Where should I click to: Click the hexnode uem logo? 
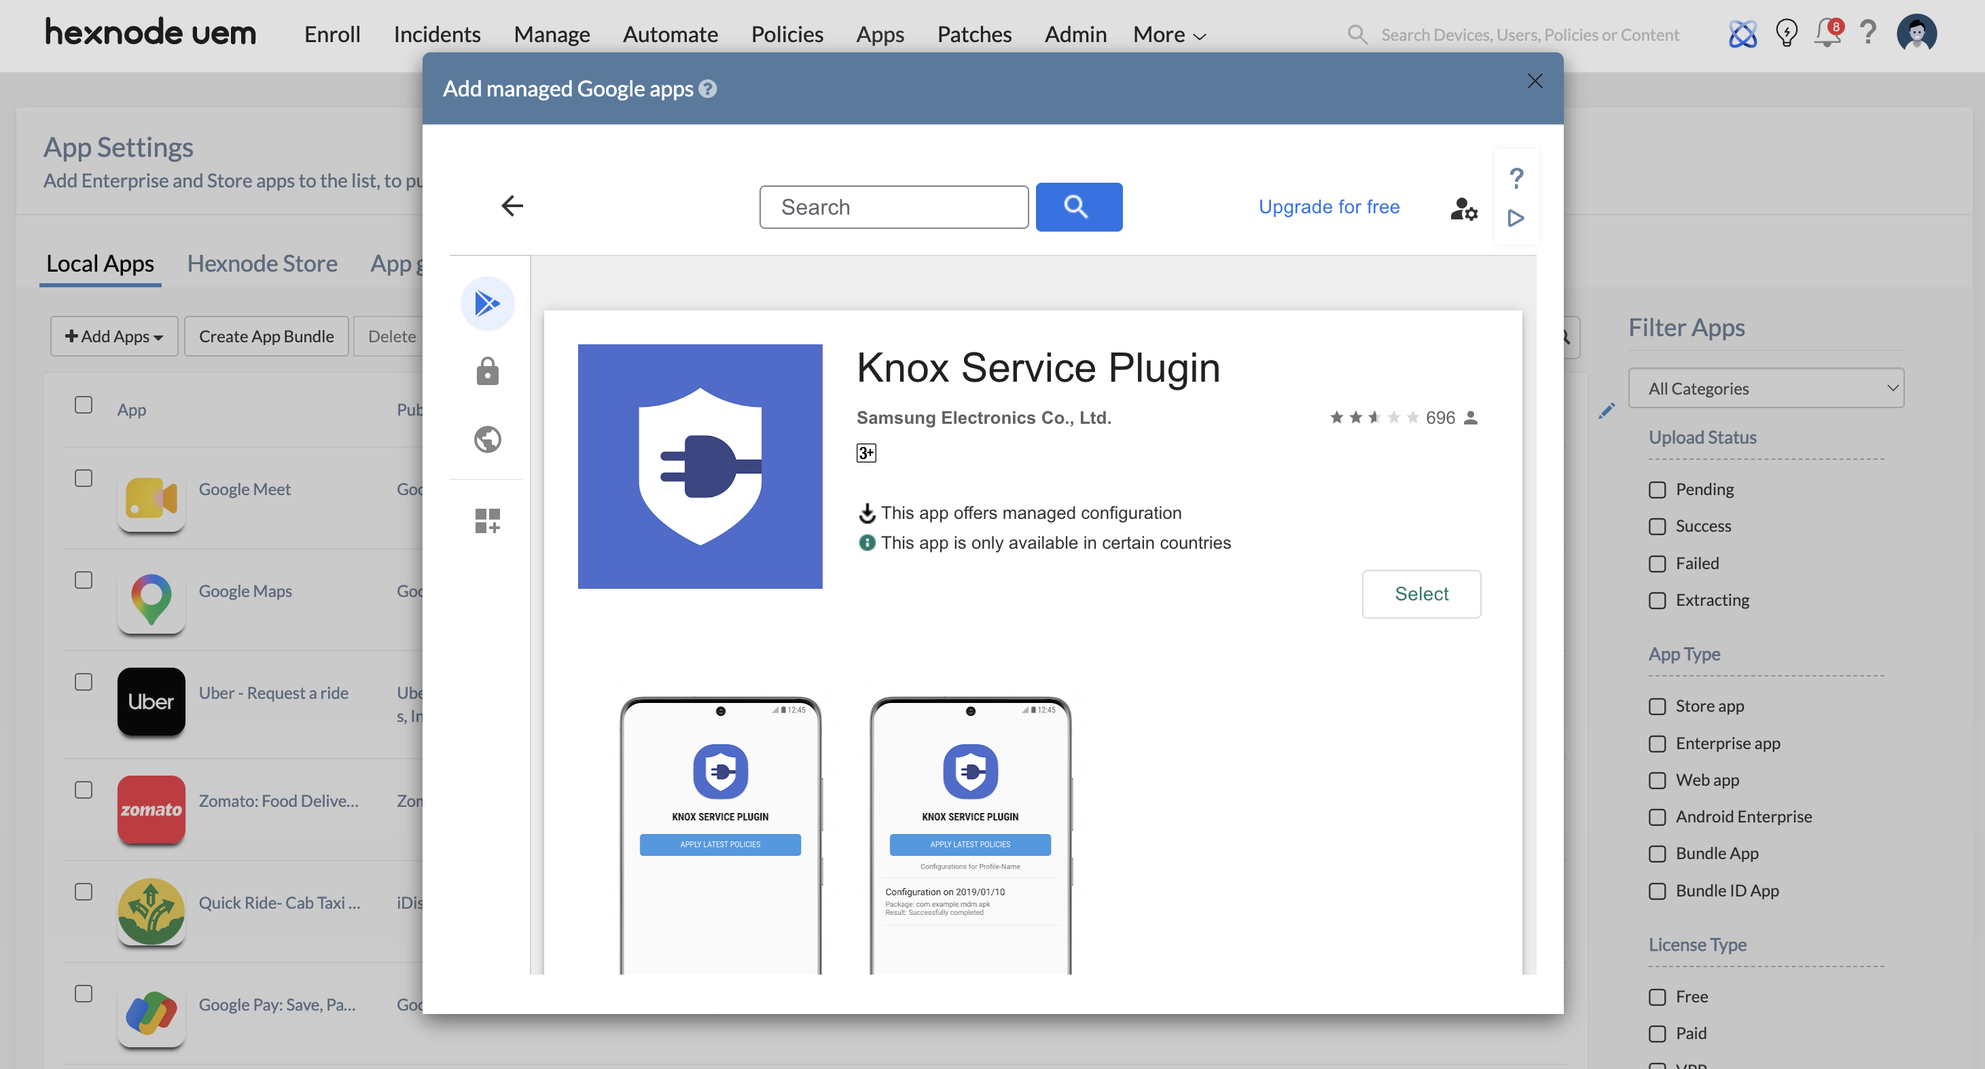coord(150,33)
